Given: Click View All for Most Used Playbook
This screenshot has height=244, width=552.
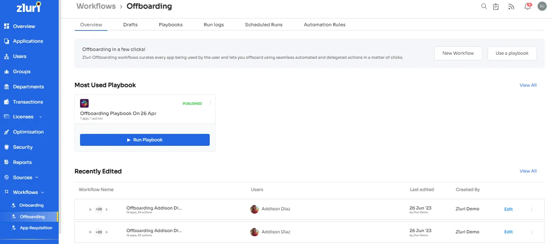Looking at the screenshot, I should click(x=528, y=85).
